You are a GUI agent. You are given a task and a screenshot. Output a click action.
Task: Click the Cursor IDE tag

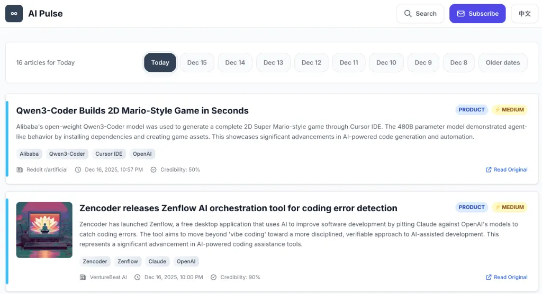[109, 154]
